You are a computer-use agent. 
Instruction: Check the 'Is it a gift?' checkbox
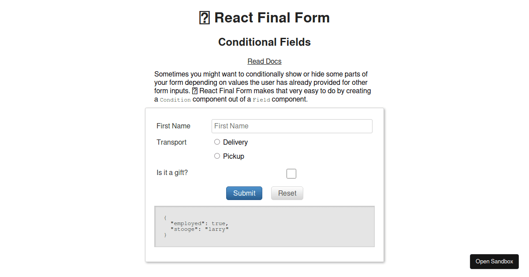point(291,173)
